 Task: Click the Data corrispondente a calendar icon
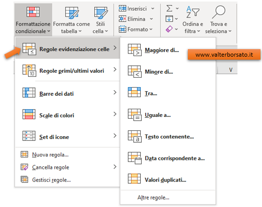135,158
